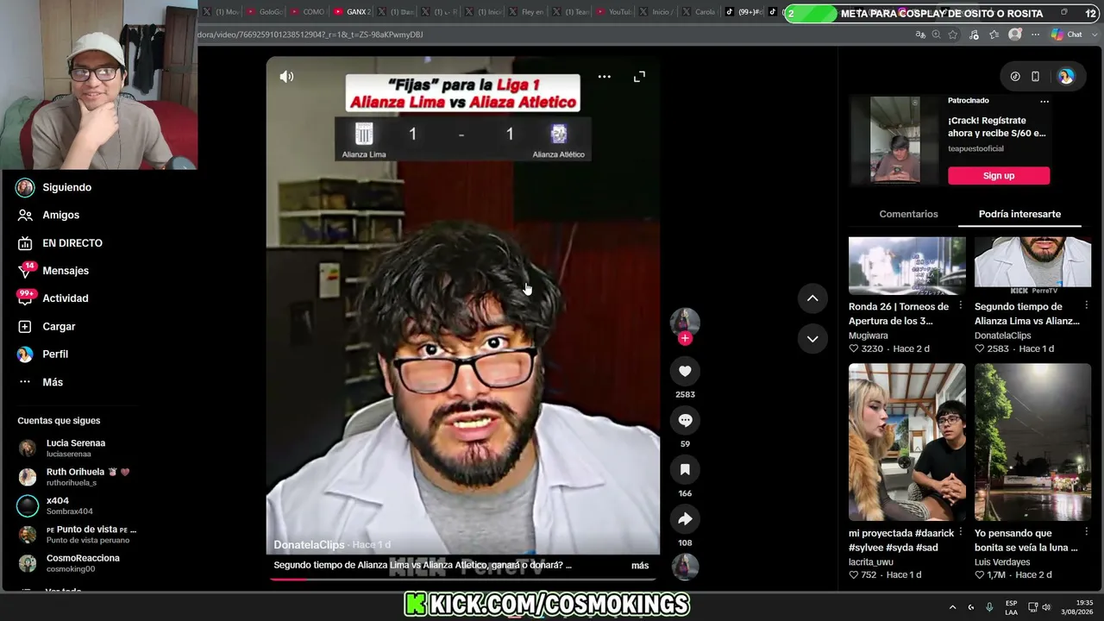Share the video with the arrow icon
1104x621 pixels.
pyautogui.click(x=685, y=519)
